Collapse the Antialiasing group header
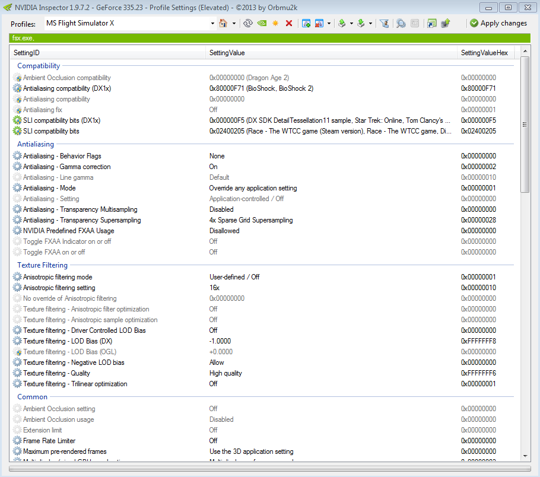This screenshot has width=540, height=477. coord(36,144)
